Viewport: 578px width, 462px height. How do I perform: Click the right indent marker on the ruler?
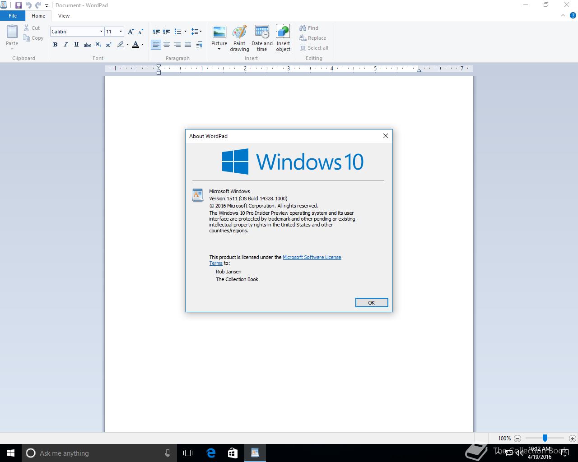tap(419, 70)
